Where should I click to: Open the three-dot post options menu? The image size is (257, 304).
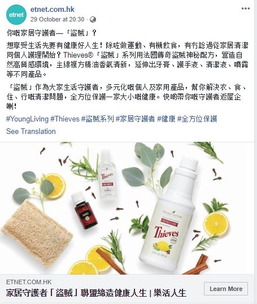245,8
